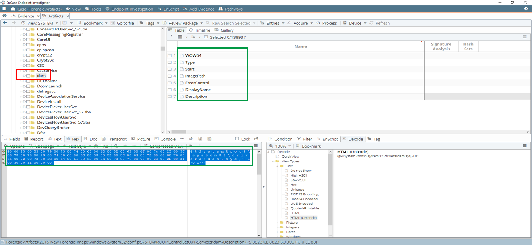The height and width of the screenshot is (245, 532).
Task: Check the box for WOW64 row
Action: pos(169,55)
